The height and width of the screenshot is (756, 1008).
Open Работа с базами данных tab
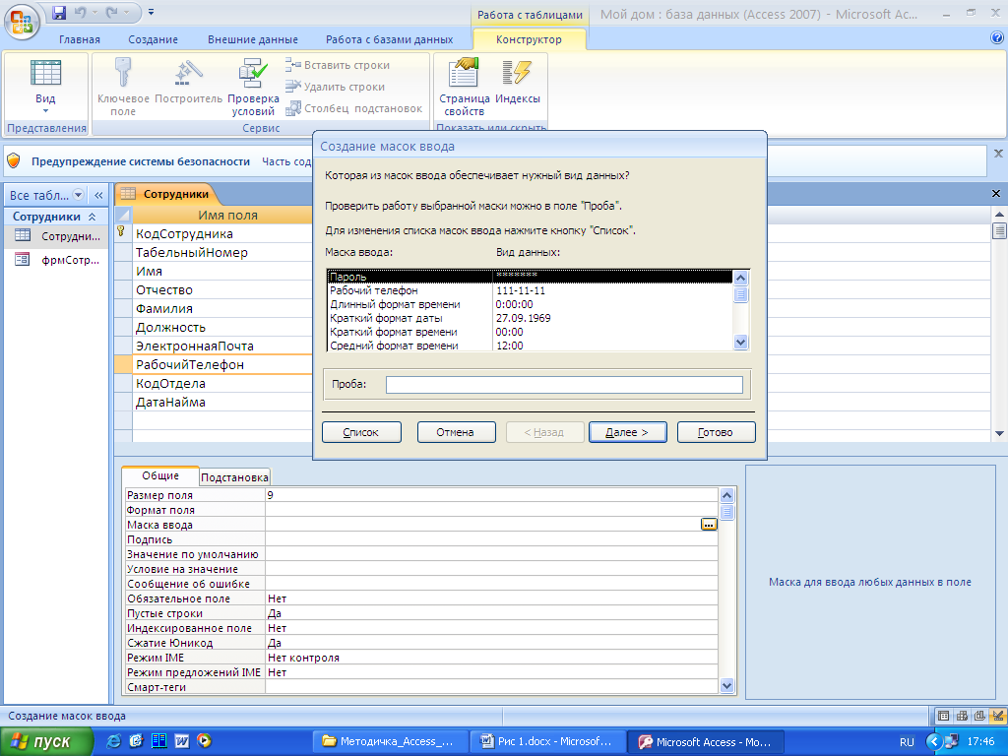click(389, 39)
